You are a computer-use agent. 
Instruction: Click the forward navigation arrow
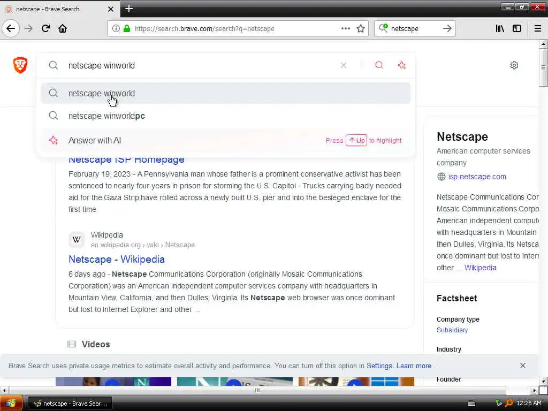(x=29, y=28)
